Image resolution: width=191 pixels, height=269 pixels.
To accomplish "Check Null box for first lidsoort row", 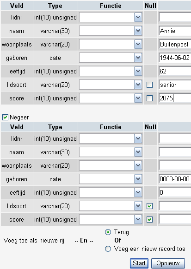I will click(x=150, y=85).
